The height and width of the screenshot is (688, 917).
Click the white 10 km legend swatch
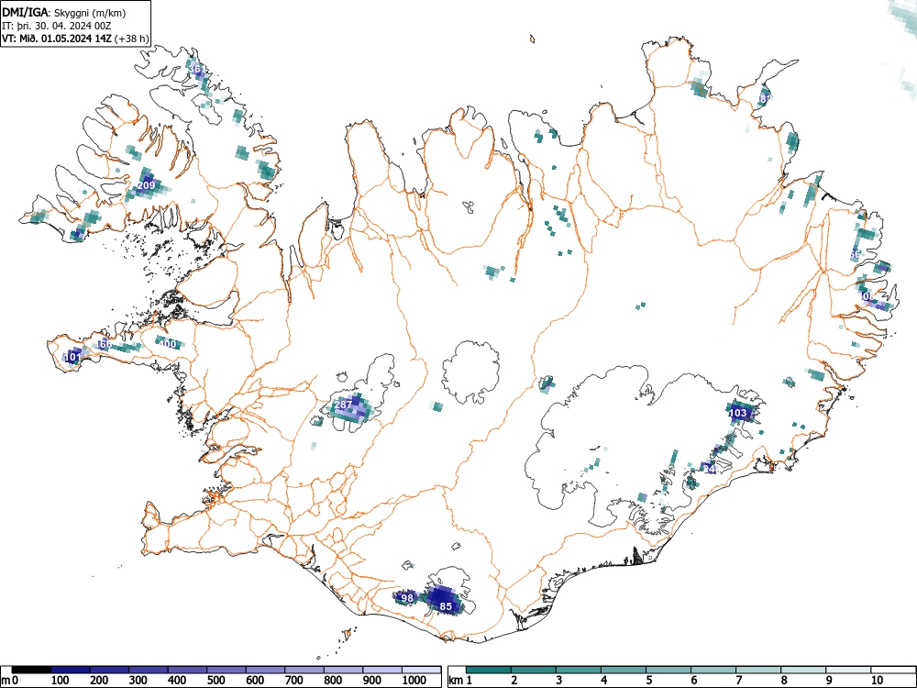click(893, 670)
